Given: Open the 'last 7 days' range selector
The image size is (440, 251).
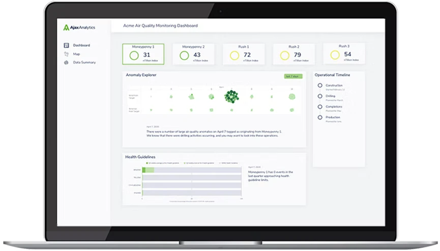Looking at the screenshot, I should click(293, 76).
